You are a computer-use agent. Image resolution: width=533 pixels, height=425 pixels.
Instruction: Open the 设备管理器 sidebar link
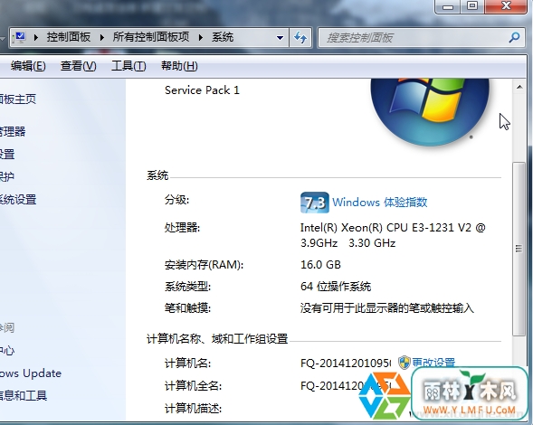[x=13, y=131]
